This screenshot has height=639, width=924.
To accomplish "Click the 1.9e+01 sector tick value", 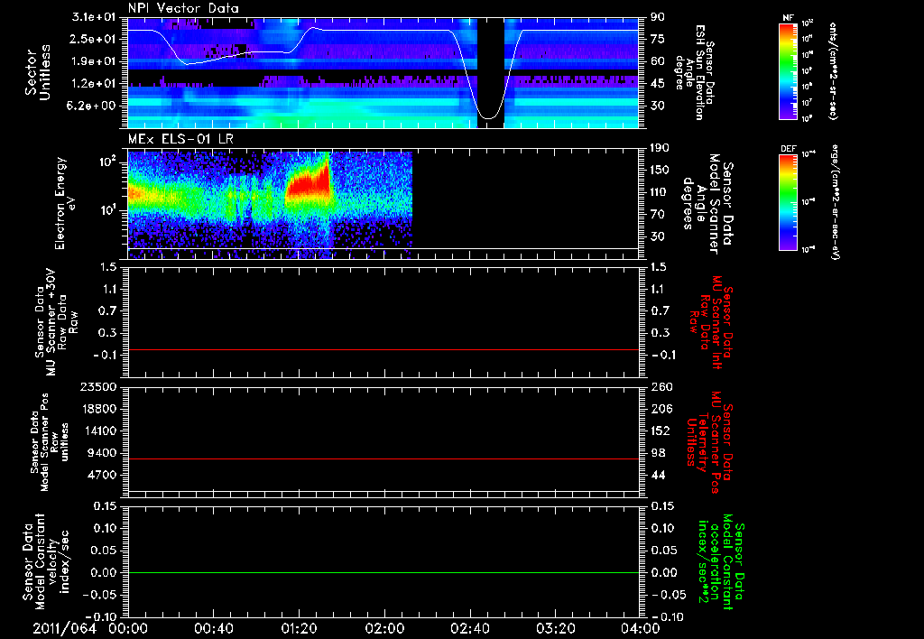I will (x=94, y=61).
